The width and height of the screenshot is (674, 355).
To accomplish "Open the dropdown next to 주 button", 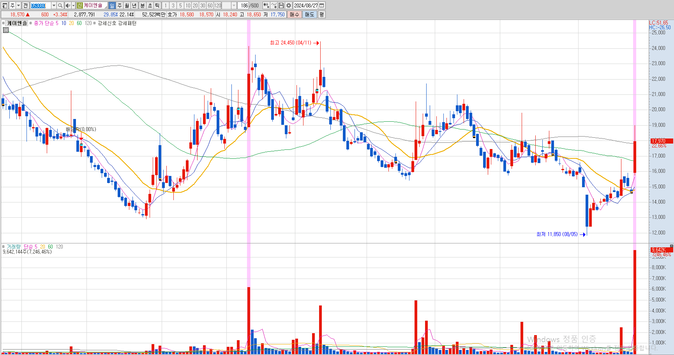I will click(x=18, y=5).
